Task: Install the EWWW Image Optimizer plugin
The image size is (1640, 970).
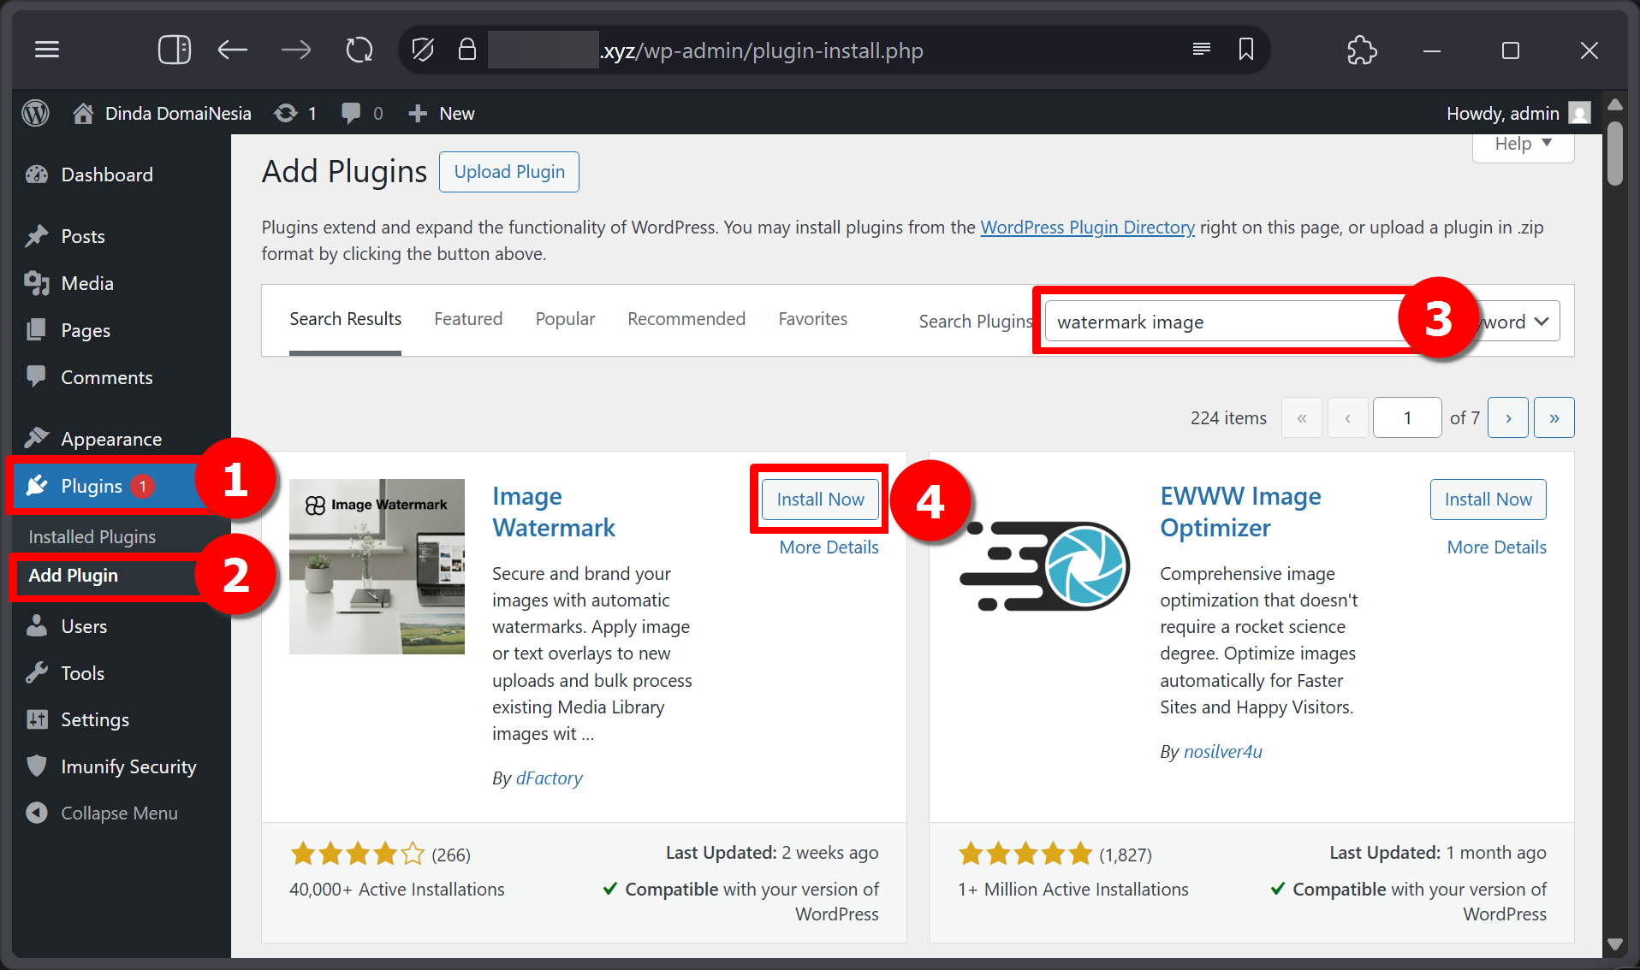Action: [1488, 500]
